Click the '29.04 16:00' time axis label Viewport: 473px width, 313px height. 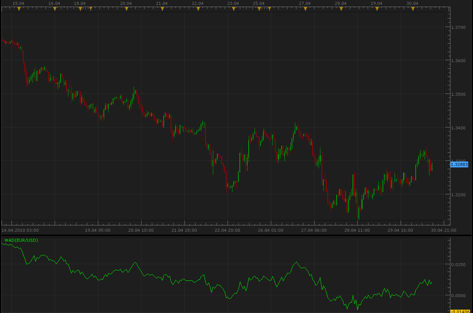coord(400,230)
